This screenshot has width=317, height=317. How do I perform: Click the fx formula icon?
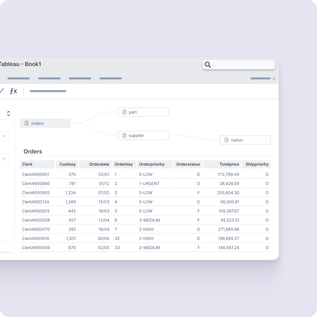[13, 91]
